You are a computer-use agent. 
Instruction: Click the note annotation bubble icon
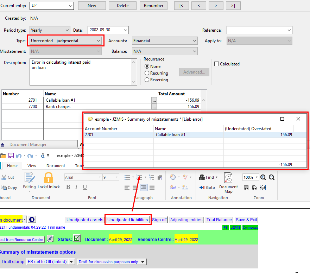[x=173, y=177]
